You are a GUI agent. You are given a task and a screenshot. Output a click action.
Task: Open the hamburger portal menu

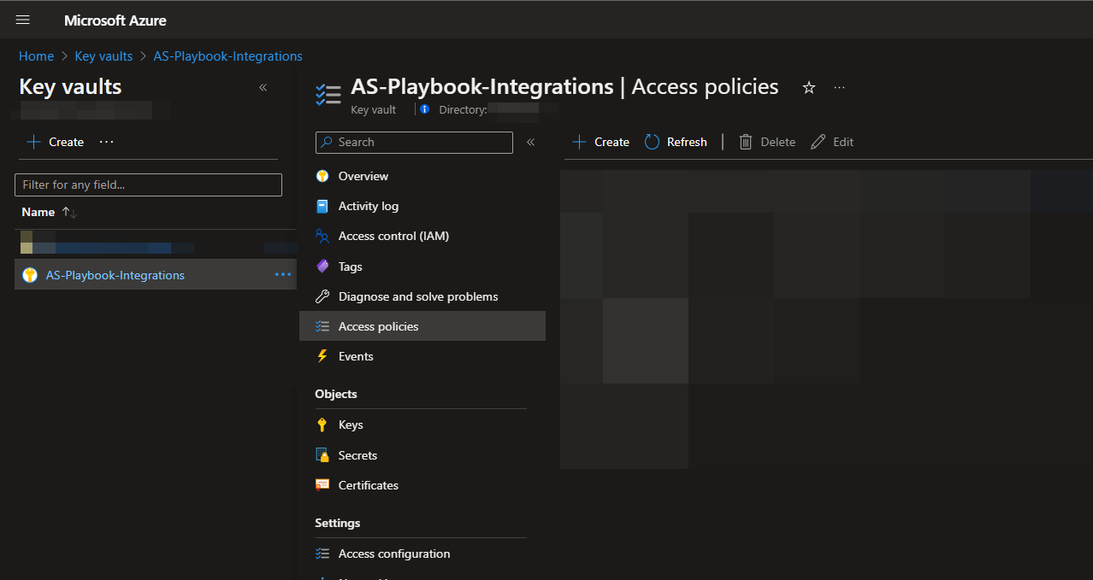pos(23,20)
